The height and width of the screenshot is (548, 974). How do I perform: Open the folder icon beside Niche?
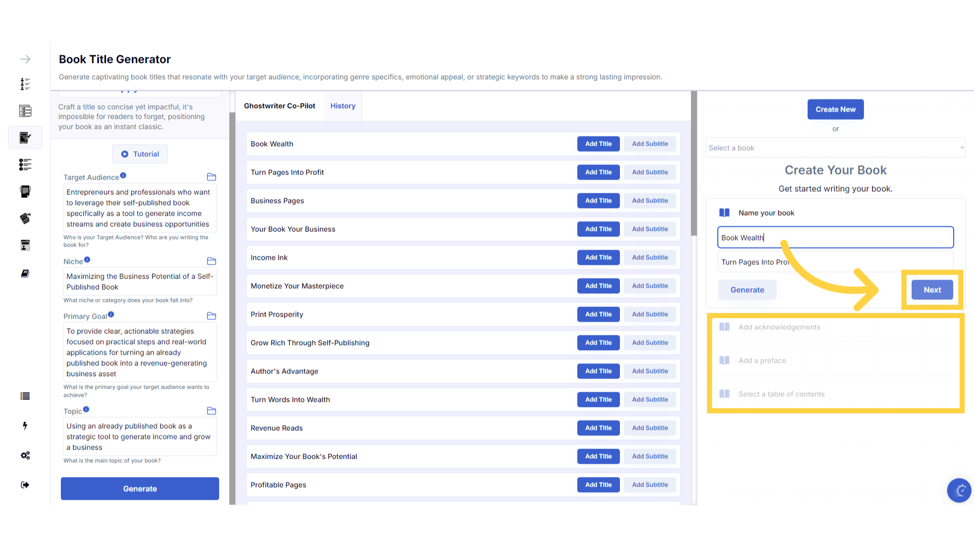(x=212, y=261)
